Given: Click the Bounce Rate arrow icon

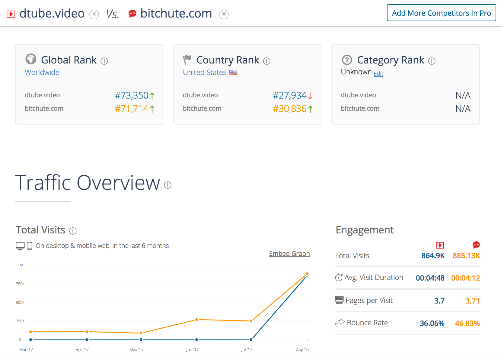Looking at the screenshot, I should (340, 322).
